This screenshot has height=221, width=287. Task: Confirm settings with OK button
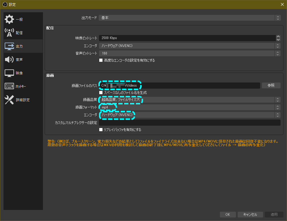pyautogui.click(x=228, y=214)
